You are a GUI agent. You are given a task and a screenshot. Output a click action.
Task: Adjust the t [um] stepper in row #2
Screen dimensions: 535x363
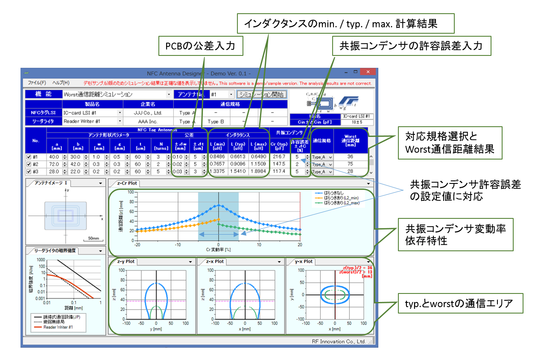point(148,164)
